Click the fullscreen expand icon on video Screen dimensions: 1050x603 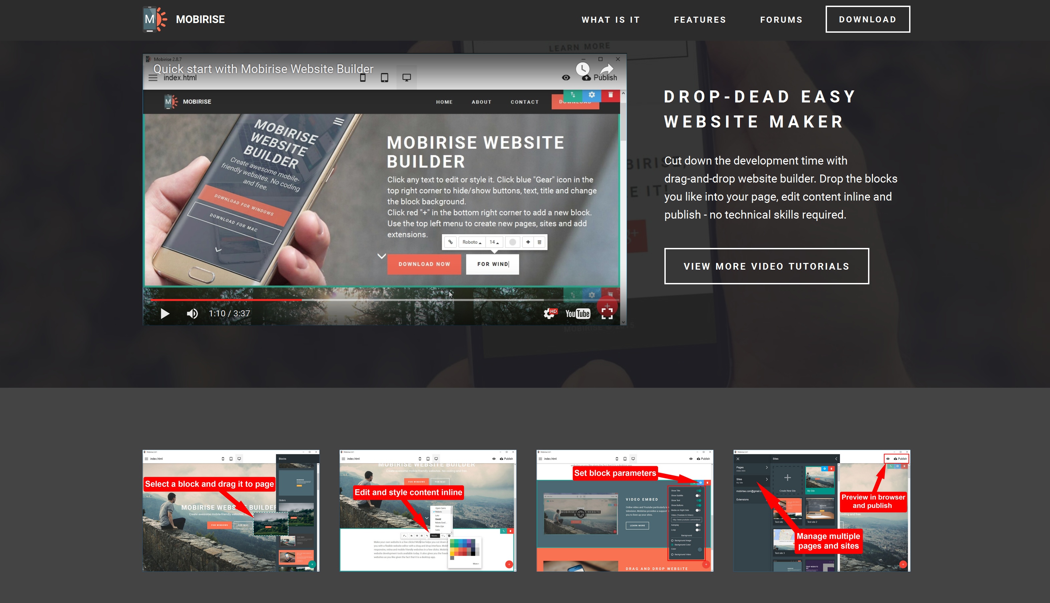coord(608,313)
